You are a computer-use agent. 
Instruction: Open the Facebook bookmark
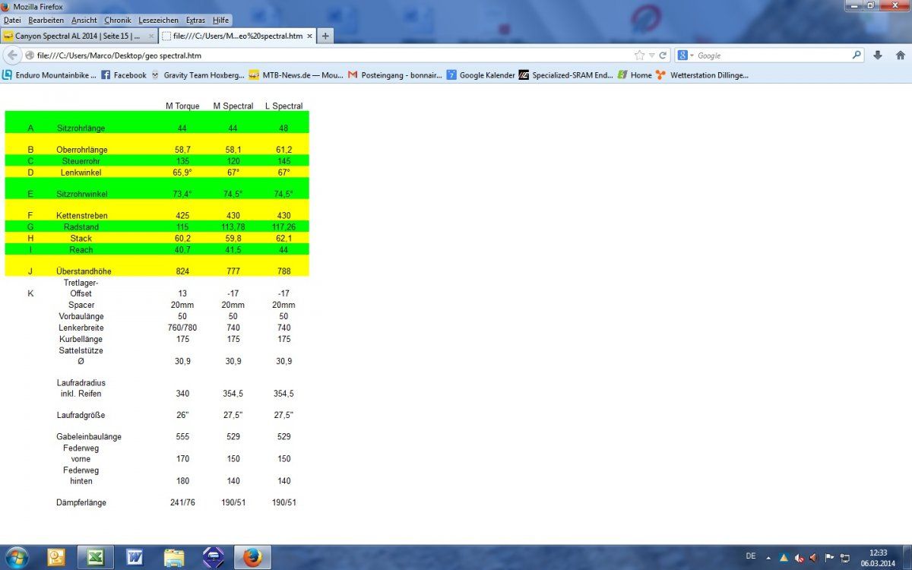[x=124, y=75]
